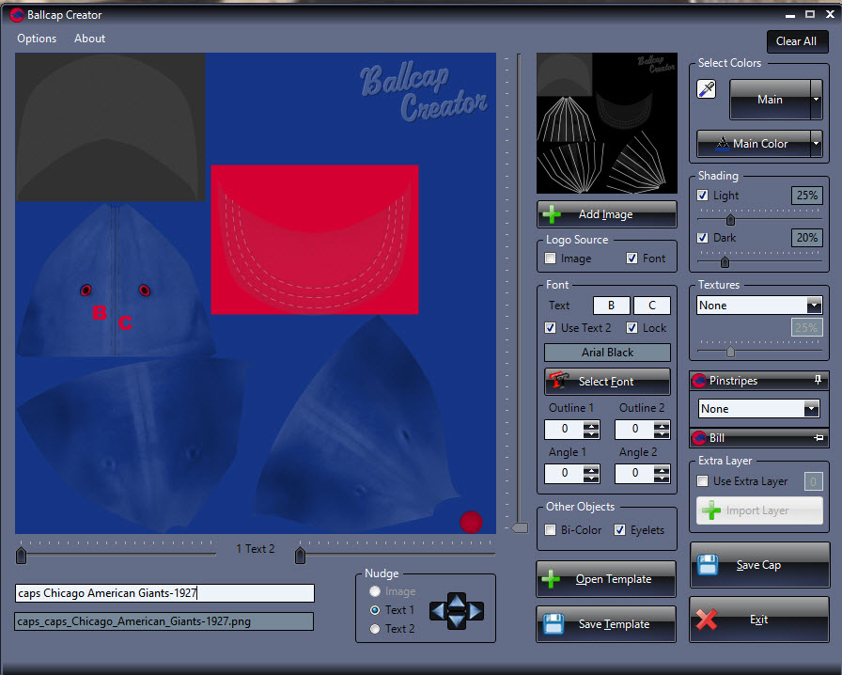Adjust the Light shading slider
This screenshot has height=675, width=842.
[x=730, y=220]
